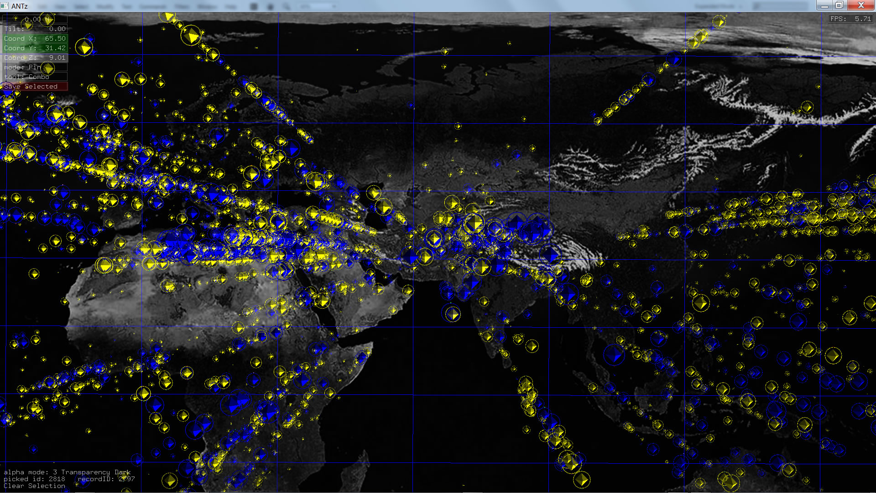Pick the yellow glyph overlapping mode: Pin
Viewport: 876px width, 493px height.
click(x=48, y=68)
